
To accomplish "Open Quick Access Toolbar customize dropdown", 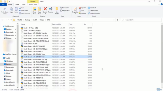I will [x=10, y=2].
